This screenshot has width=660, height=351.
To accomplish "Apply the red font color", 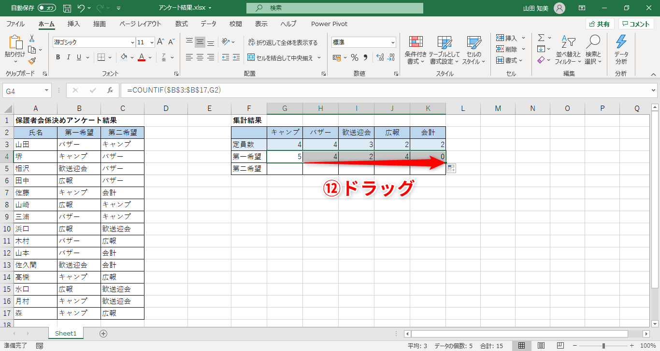I will click(142, 57).
